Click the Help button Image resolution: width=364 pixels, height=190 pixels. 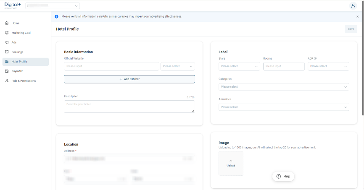(283, 176)
